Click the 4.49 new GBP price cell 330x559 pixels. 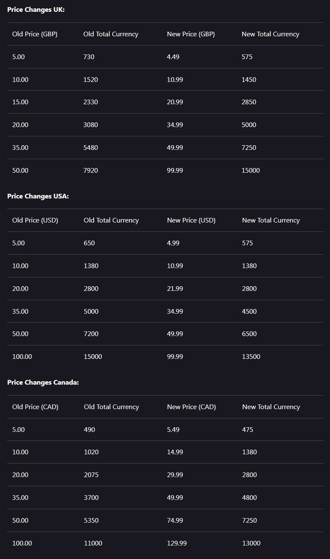pyautogui.click(x=173, y=57)
